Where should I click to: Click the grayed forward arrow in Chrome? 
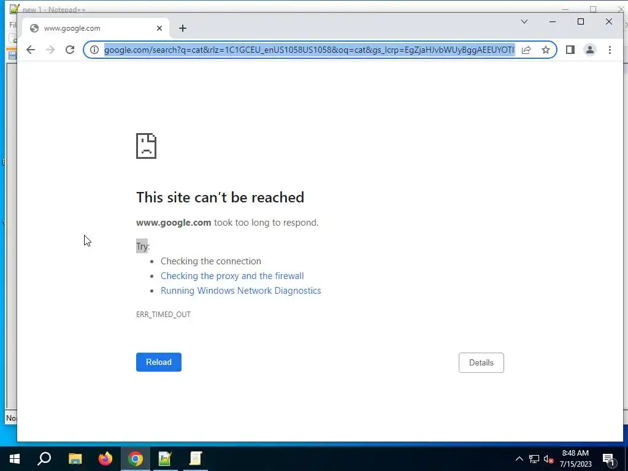click(50, 50)
